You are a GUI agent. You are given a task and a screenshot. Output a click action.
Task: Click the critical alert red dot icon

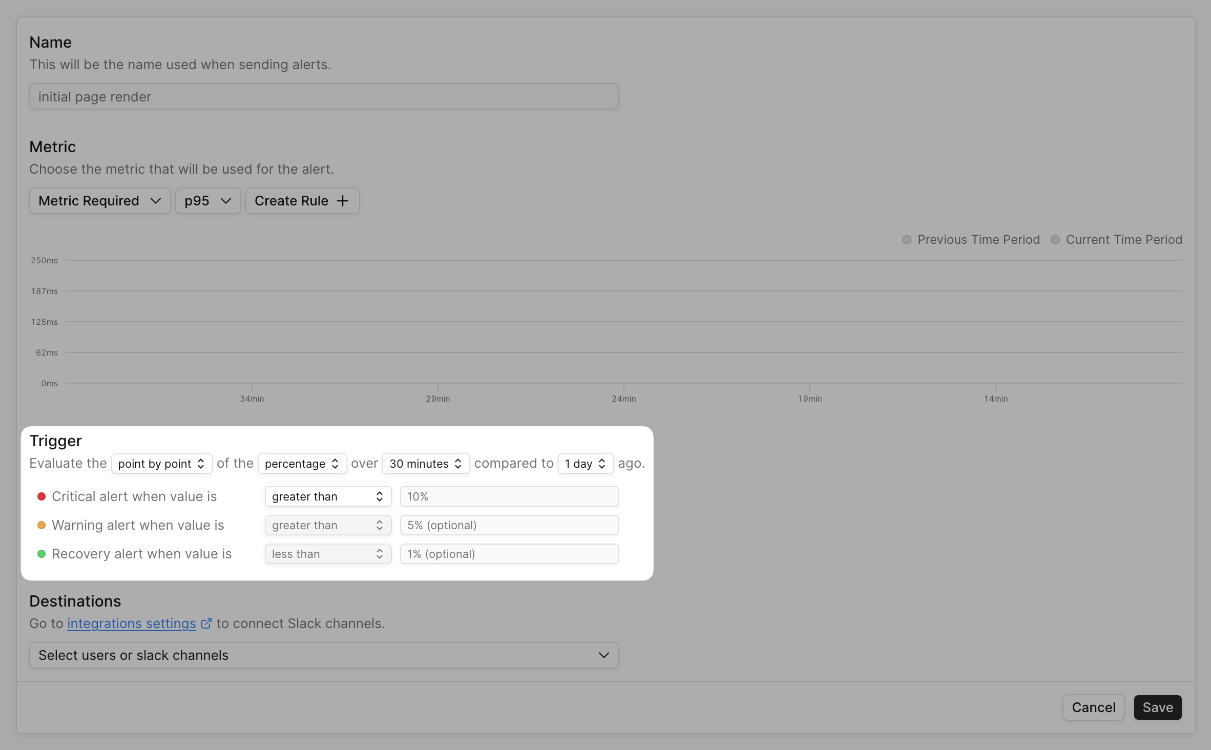40,496
